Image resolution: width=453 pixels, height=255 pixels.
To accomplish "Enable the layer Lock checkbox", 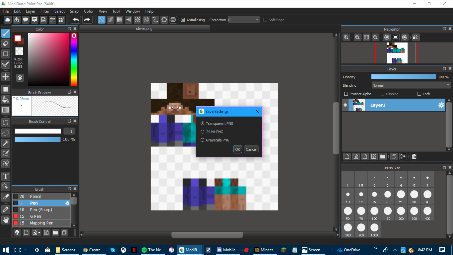I will (419, 94).
